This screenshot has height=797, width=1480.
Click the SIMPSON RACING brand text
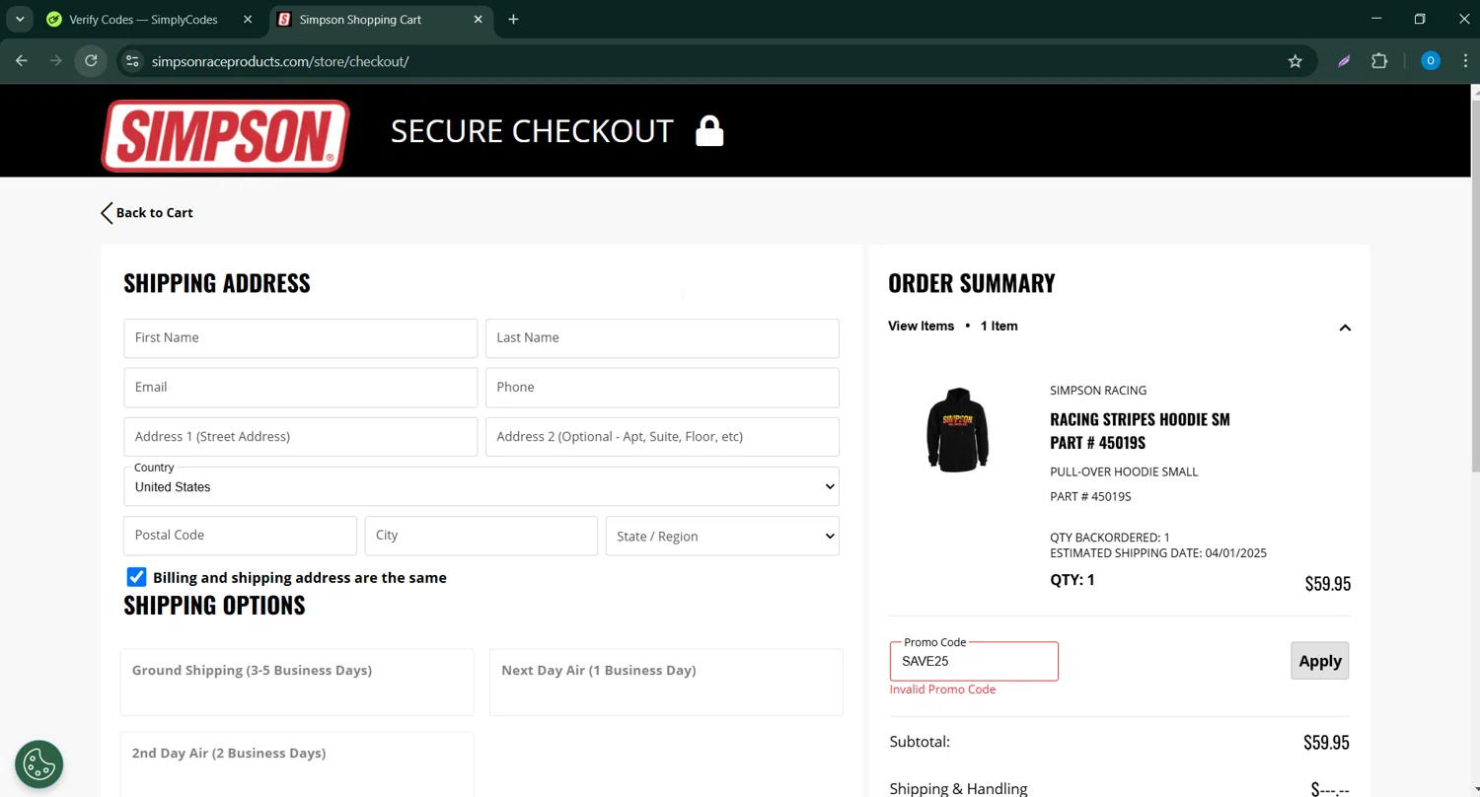(1098, 390)
